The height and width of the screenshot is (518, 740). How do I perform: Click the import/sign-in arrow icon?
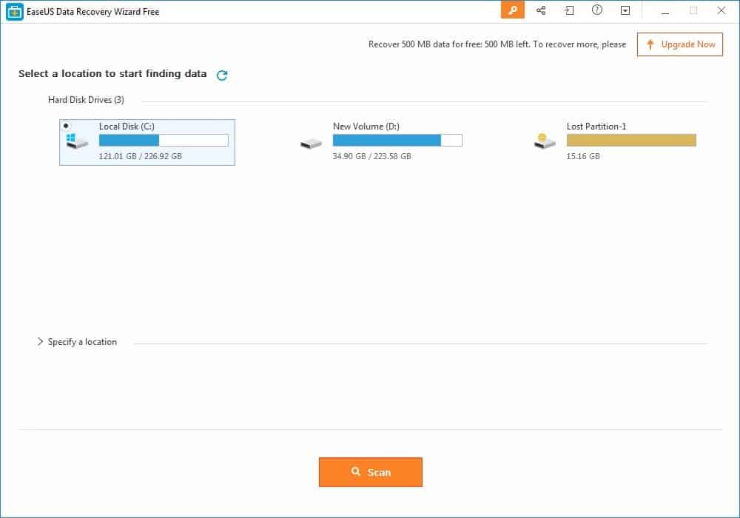569,10
